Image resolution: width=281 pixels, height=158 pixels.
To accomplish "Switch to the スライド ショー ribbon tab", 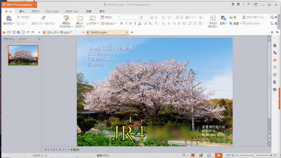I will (72, 11).
